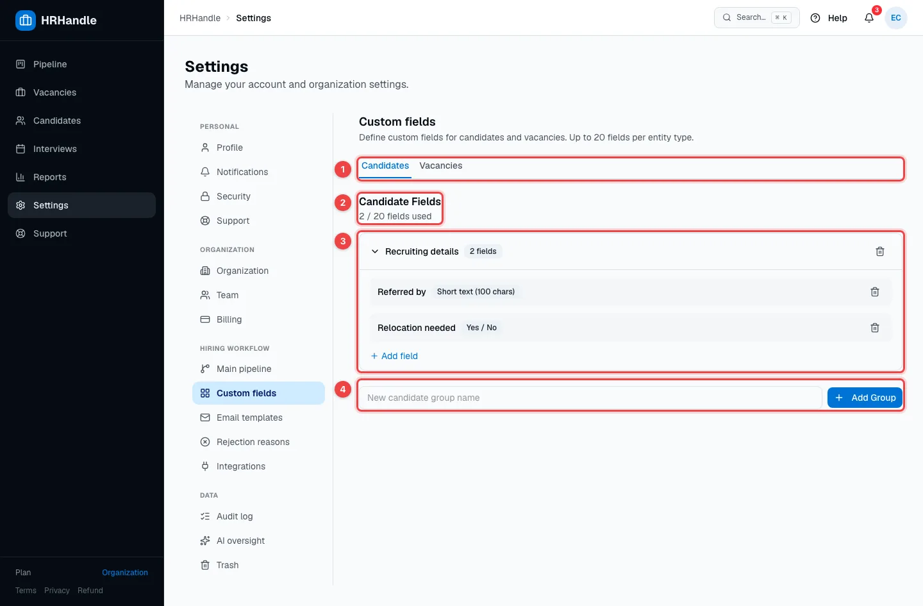Open Organization settings page
The image size is (923, 606).
pyautogui.click(x=258, y=271)
